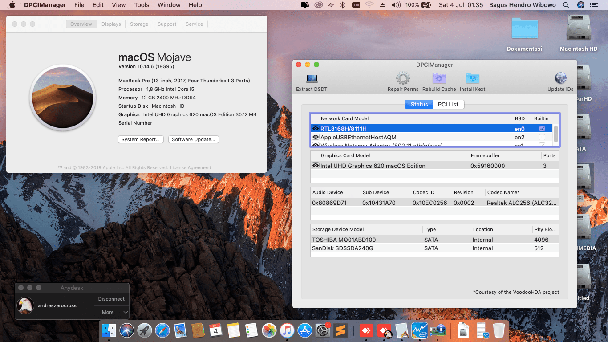The height and width of the screenshot is (342, 608).
Task: Open the Storage tab in About This Mac
Action: pos(138,24)
